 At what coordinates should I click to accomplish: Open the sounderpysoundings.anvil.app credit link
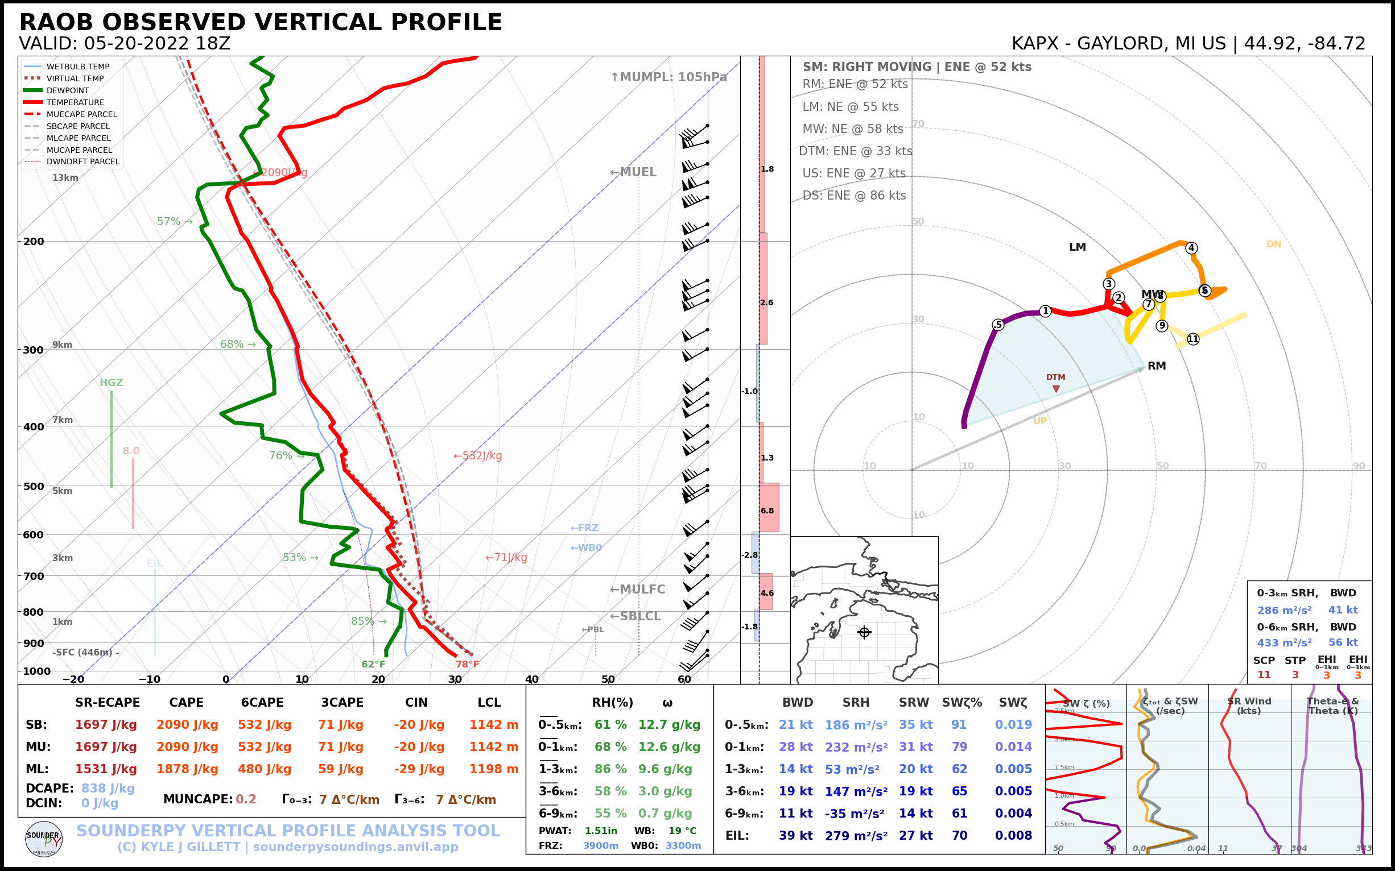coord(355,847)
